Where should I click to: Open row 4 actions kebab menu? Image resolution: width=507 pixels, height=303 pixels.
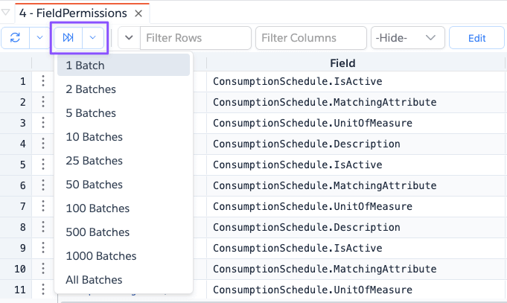43,144
